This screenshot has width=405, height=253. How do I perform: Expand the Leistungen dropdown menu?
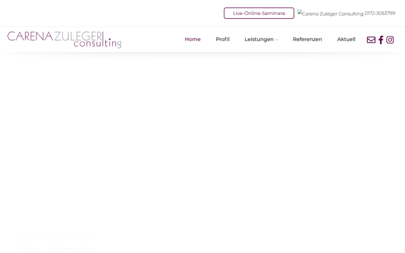(261, 39)
